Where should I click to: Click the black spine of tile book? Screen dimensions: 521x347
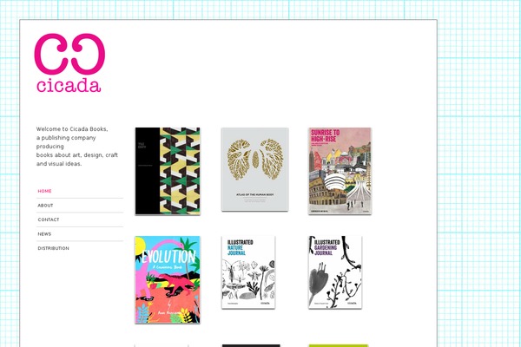(x=148, y=171)
